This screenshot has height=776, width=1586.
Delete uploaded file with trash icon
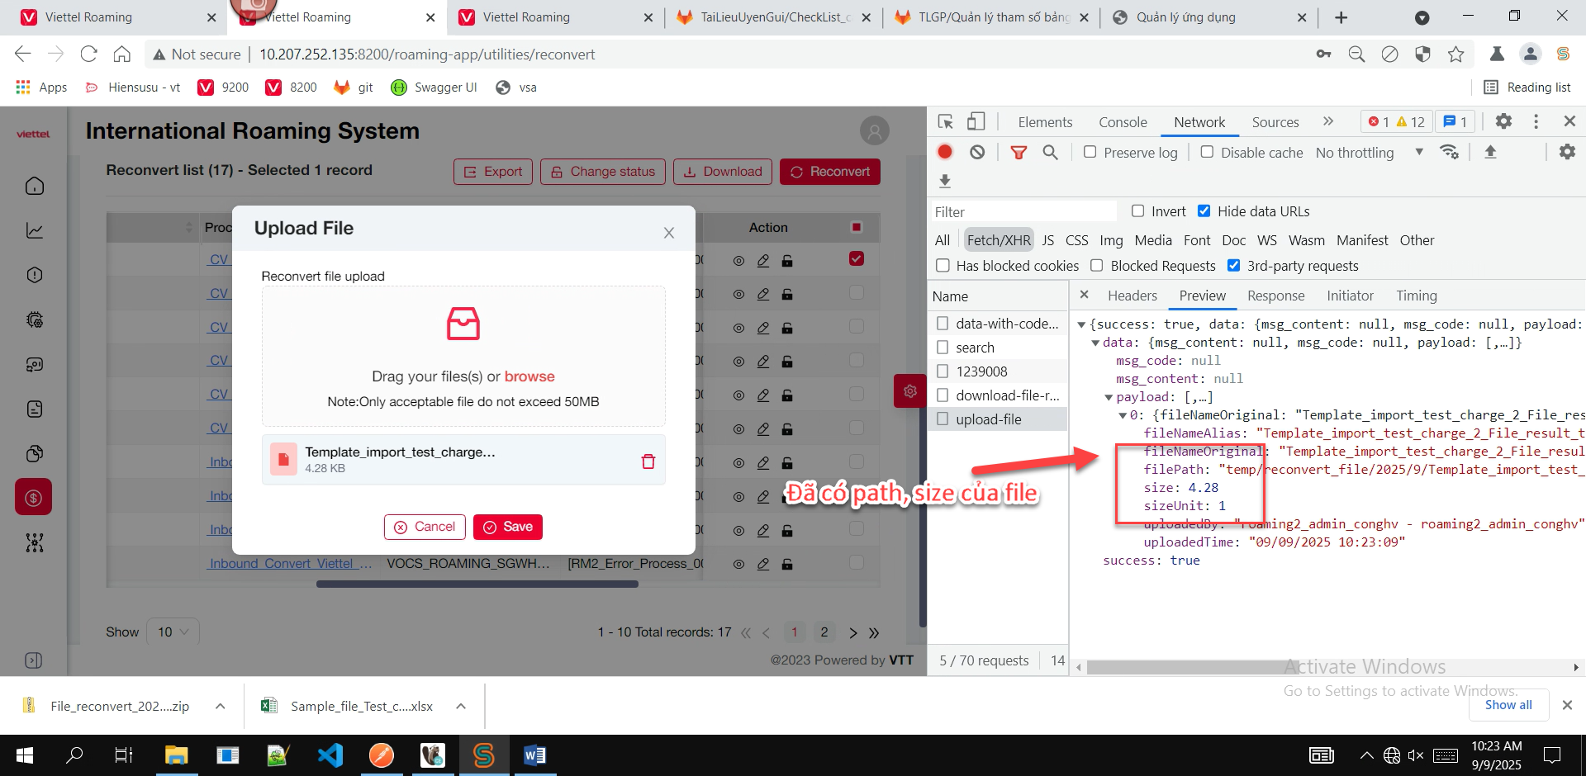pos(648,461)
